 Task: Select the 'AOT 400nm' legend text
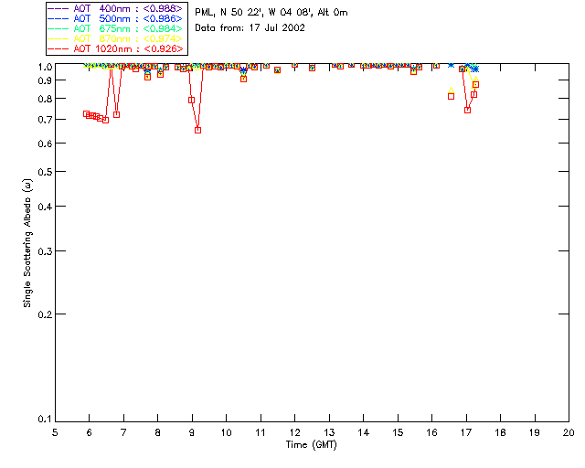pyautogui.click(x=101, y=8)
